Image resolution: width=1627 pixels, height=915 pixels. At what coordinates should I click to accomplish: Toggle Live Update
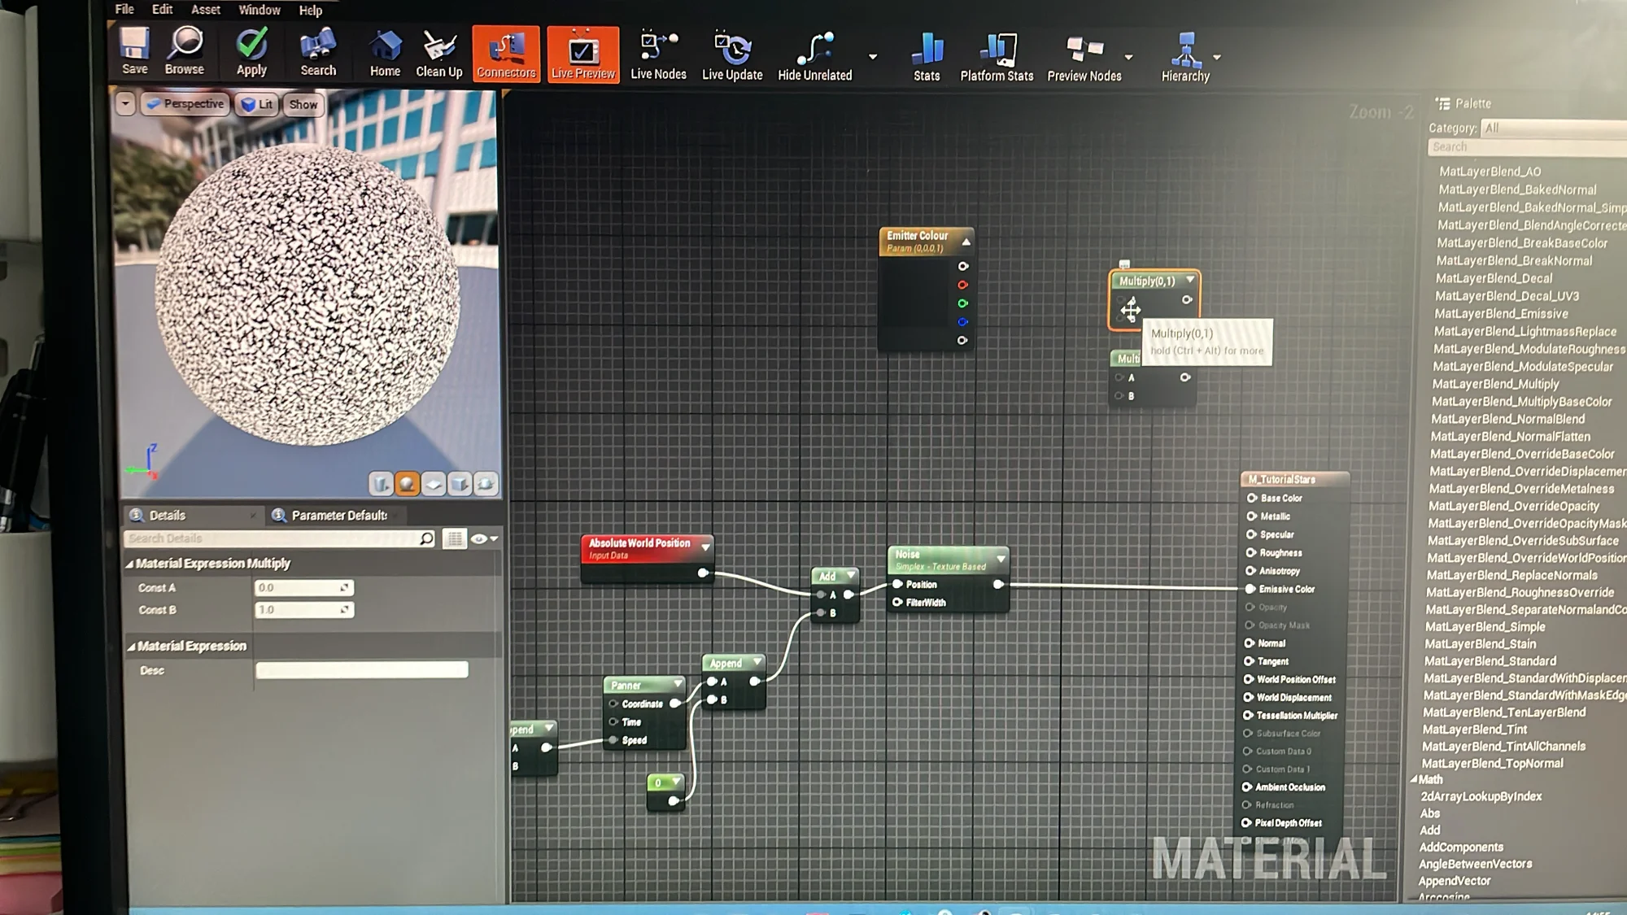tap(732, 55)
